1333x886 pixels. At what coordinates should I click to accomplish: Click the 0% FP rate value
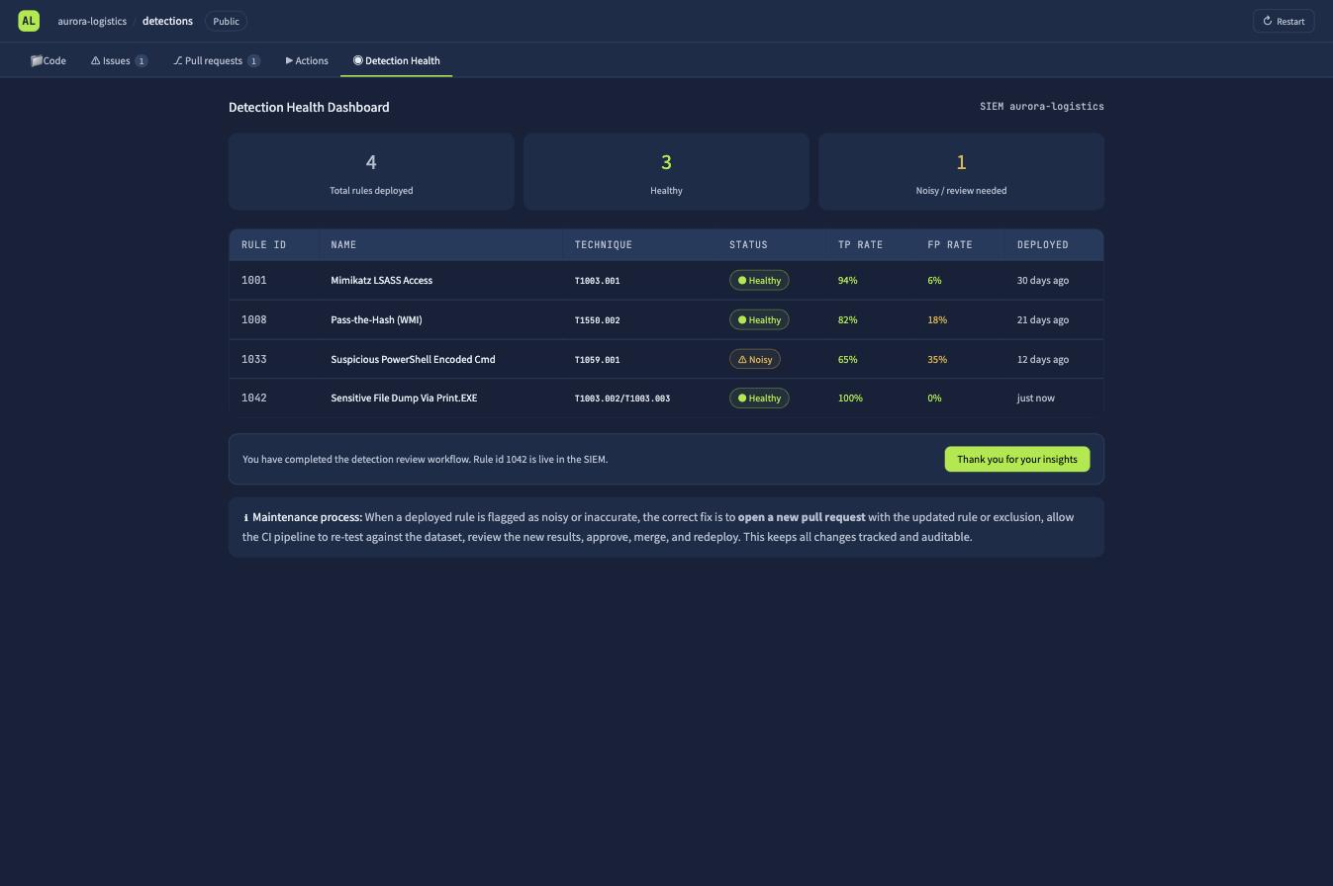pos(934,399)
